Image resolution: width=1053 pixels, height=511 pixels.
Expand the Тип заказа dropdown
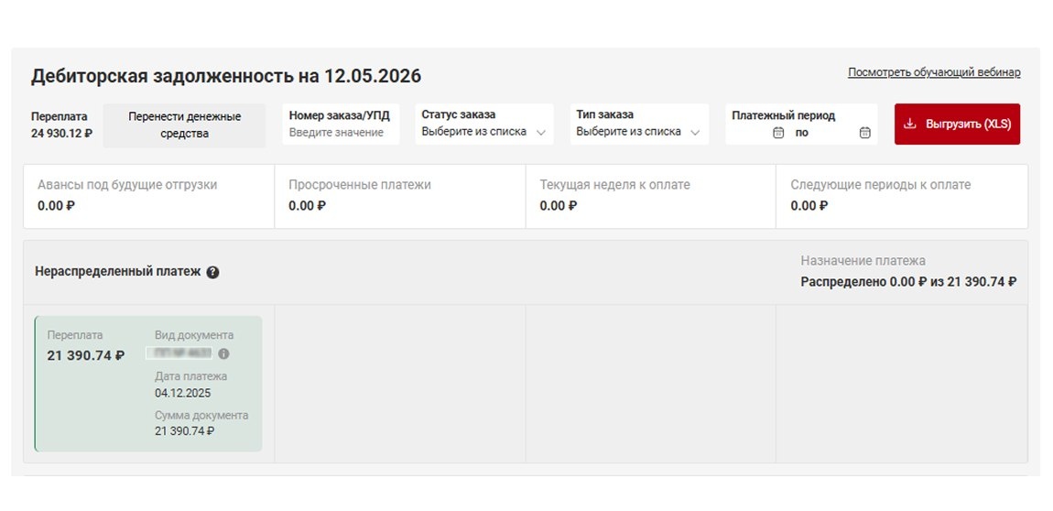[638, 125]
